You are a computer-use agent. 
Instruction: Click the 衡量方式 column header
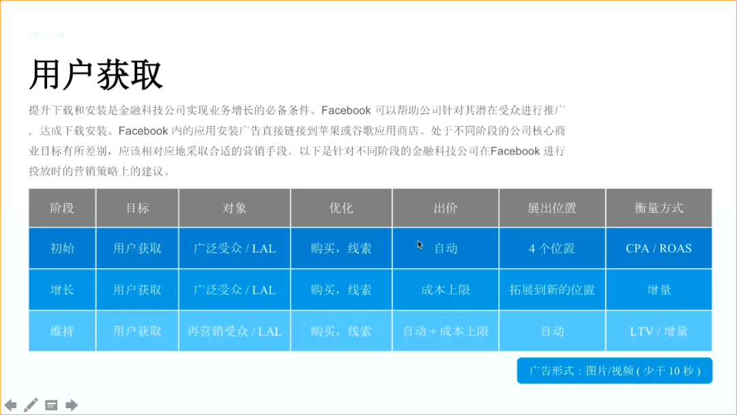tap(658, 207)
